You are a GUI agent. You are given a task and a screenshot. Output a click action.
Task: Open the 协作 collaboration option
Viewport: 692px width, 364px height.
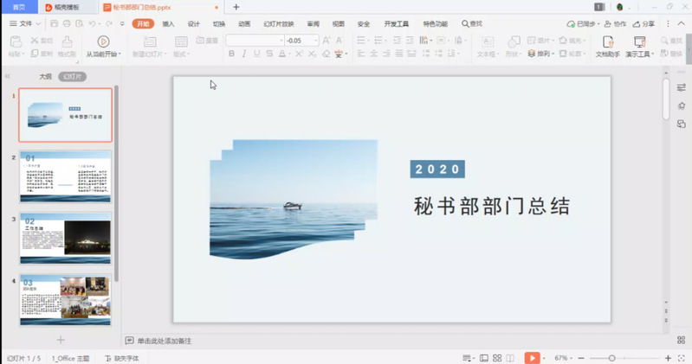pyautogui.click(x=615, y=24)
